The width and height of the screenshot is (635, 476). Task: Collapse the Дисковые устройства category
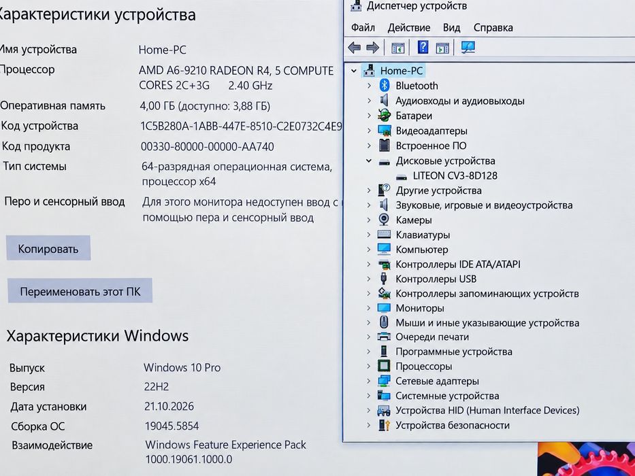pyautogui.click(x=369, y=160)
